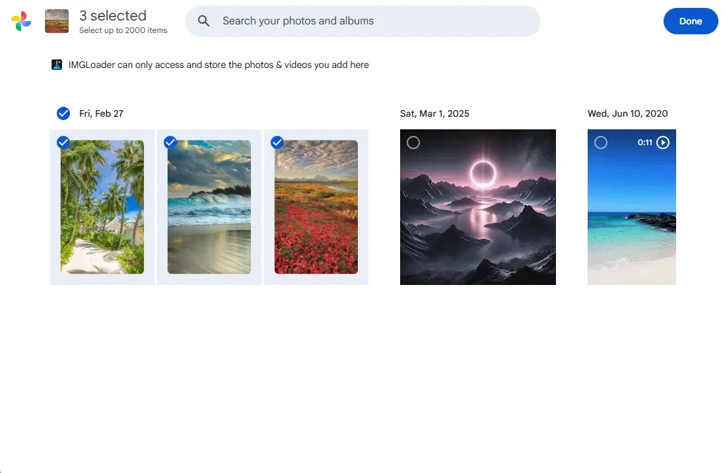Click the Wed, Jun 10, 2020 date heading
Screen dimensions: 725x473
[x=627, y=113]
